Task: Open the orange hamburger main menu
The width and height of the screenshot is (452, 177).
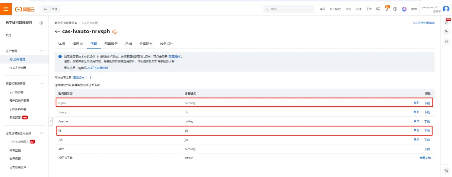Action: pyautogui.click(x=6, y=9)
